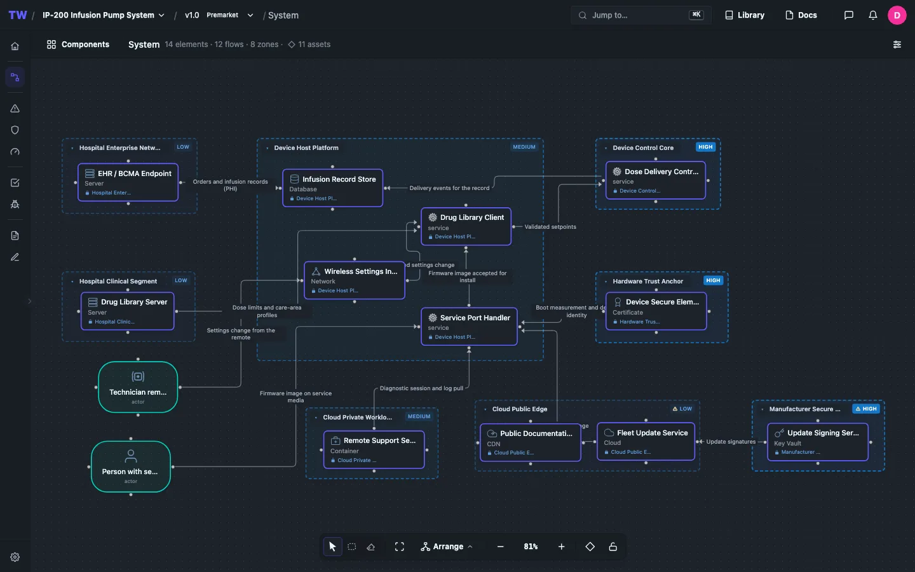The height and width of the screenshot is (572, 915).
Task: Open the gauge dashboard icon in sidebar
Action: pos(15,152)
